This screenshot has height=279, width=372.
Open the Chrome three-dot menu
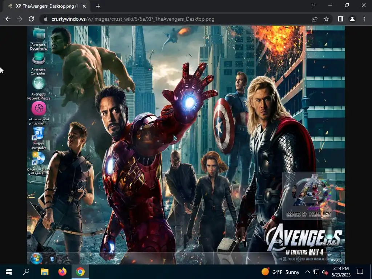tap(364, 19)
